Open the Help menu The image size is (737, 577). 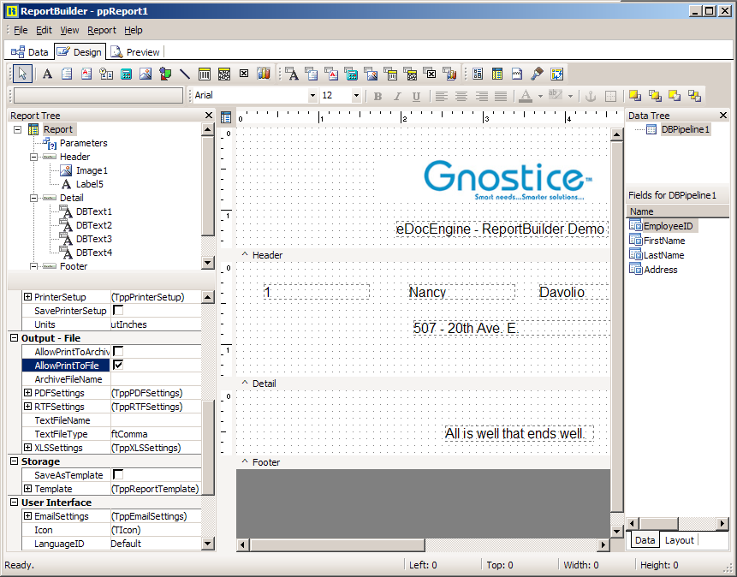[134, 30]
